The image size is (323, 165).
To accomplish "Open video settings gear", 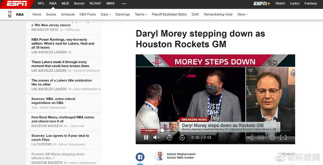I will 272,137.
